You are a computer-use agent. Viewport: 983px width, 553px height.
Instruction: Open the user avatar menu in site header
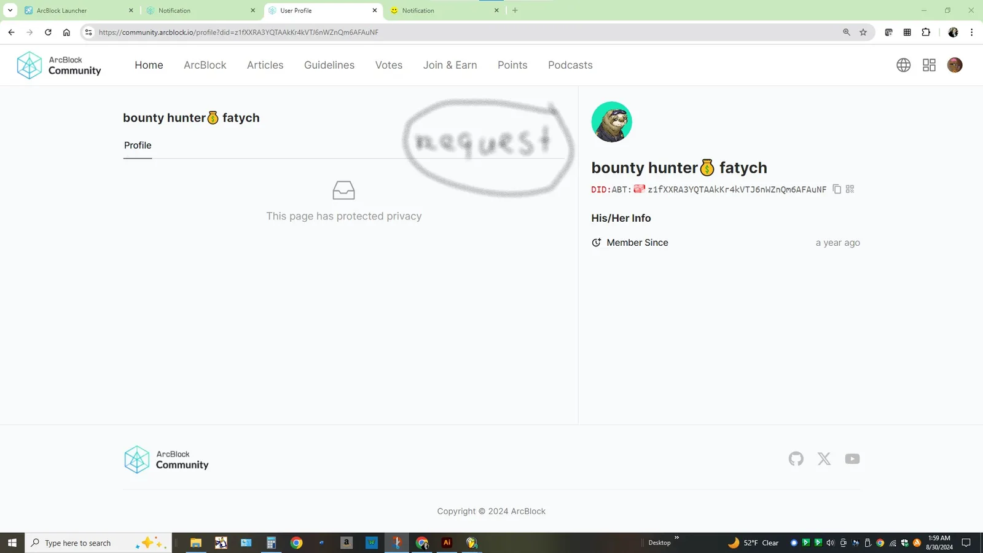tap(955, 65)
